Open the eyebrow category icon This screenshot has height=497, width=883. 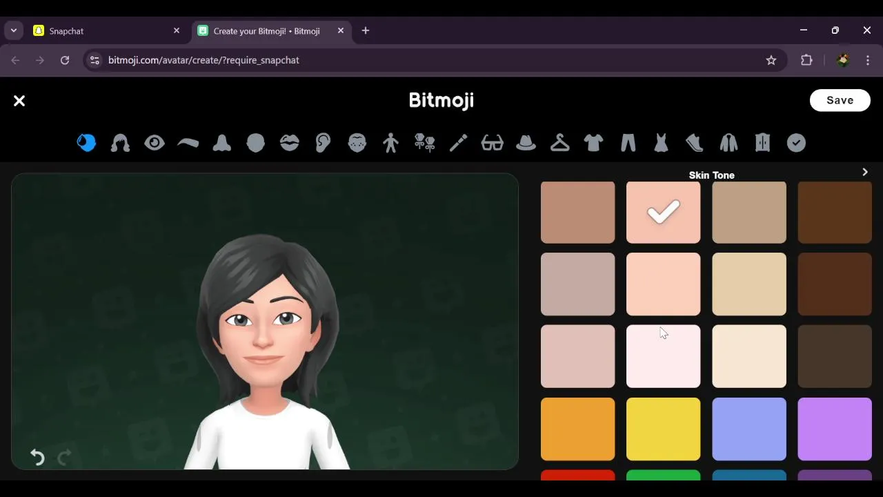(x=188, y=143)
